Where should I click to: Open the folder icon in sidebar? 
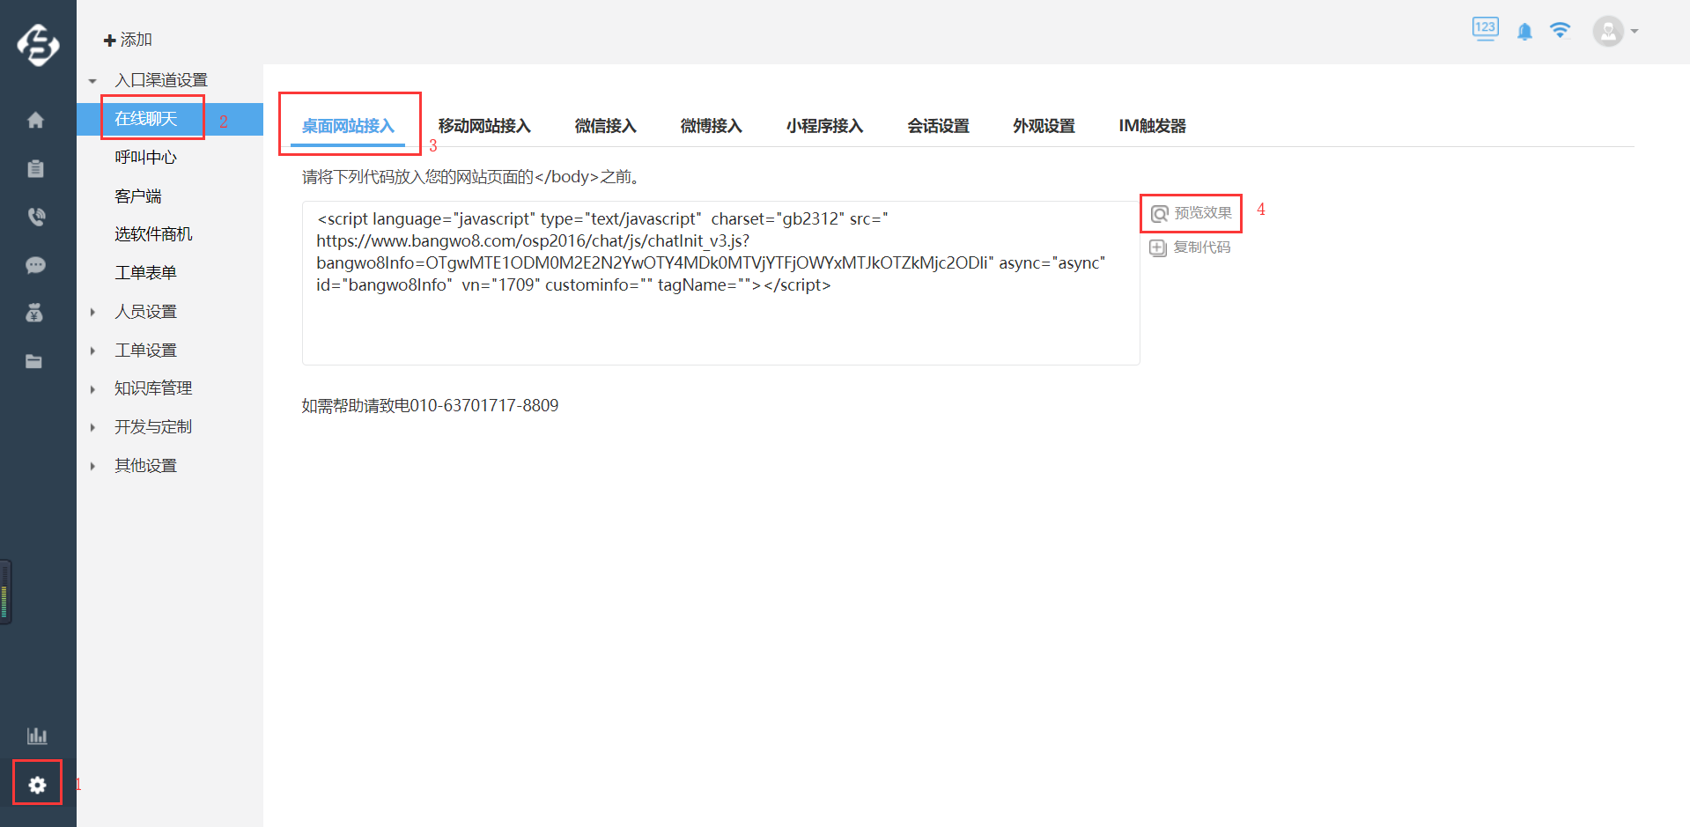34,361
